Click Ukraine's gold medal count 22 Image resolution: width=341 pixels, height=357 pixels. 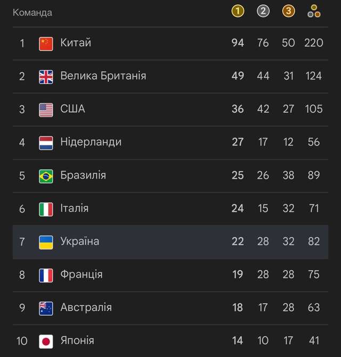(x=238, y=241)
